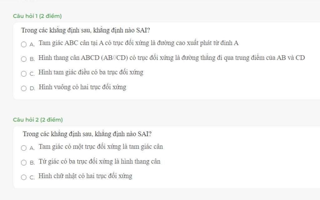Click answer text 'Tam giác ABC cân tại A'
320x200 pixels.
[x=71, y=43]
